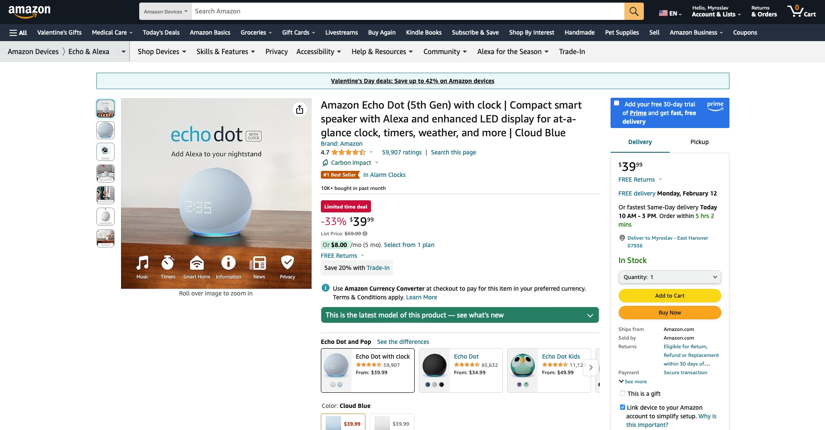Tick the This is a gift checkbox
This screenshot has height=430, width=825.
point(623,393)
